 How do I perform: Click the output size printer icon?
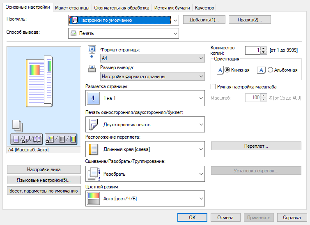pyautogui.click(x=92, y=69)
